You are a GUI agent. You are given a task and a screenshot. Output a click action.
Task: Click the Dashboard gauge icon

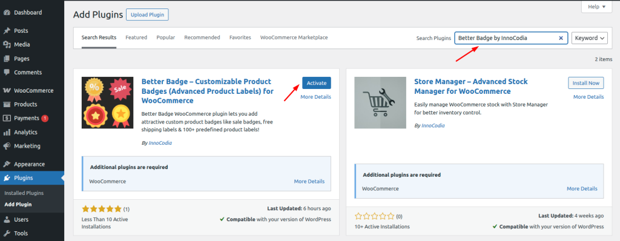(x=7, y=13)
